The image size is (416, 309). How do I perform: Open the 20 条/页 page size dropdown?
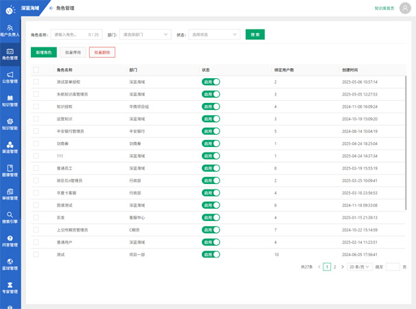(360, 266)
